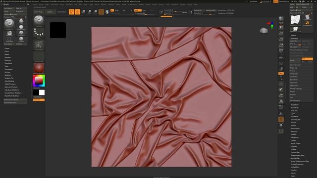
Task: Open the Preferences menu in menu bar
Action: click(133, 4)
